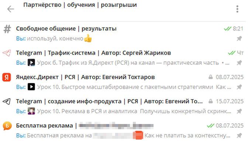
Task: Click the Яндекс red Я icon
Action: click(7, 77)
